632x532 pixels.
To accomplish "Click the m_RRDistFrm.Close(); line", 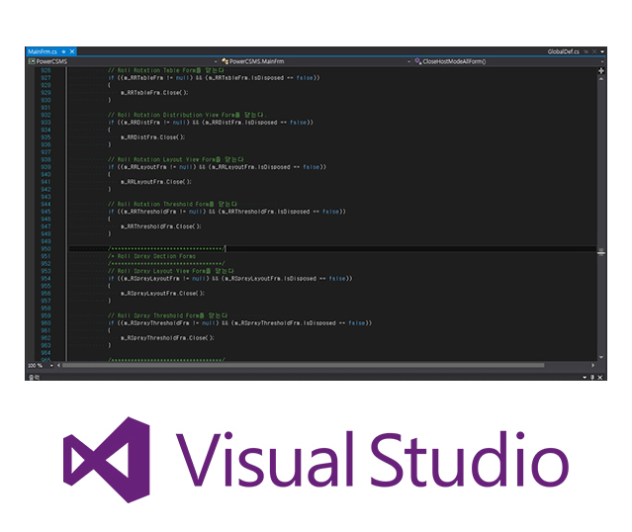I will [152, 137].
